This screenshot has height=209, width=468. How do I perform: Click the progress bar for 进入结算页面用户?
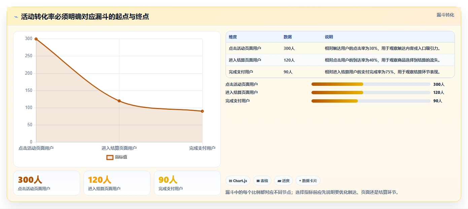[x=371, y=93]
